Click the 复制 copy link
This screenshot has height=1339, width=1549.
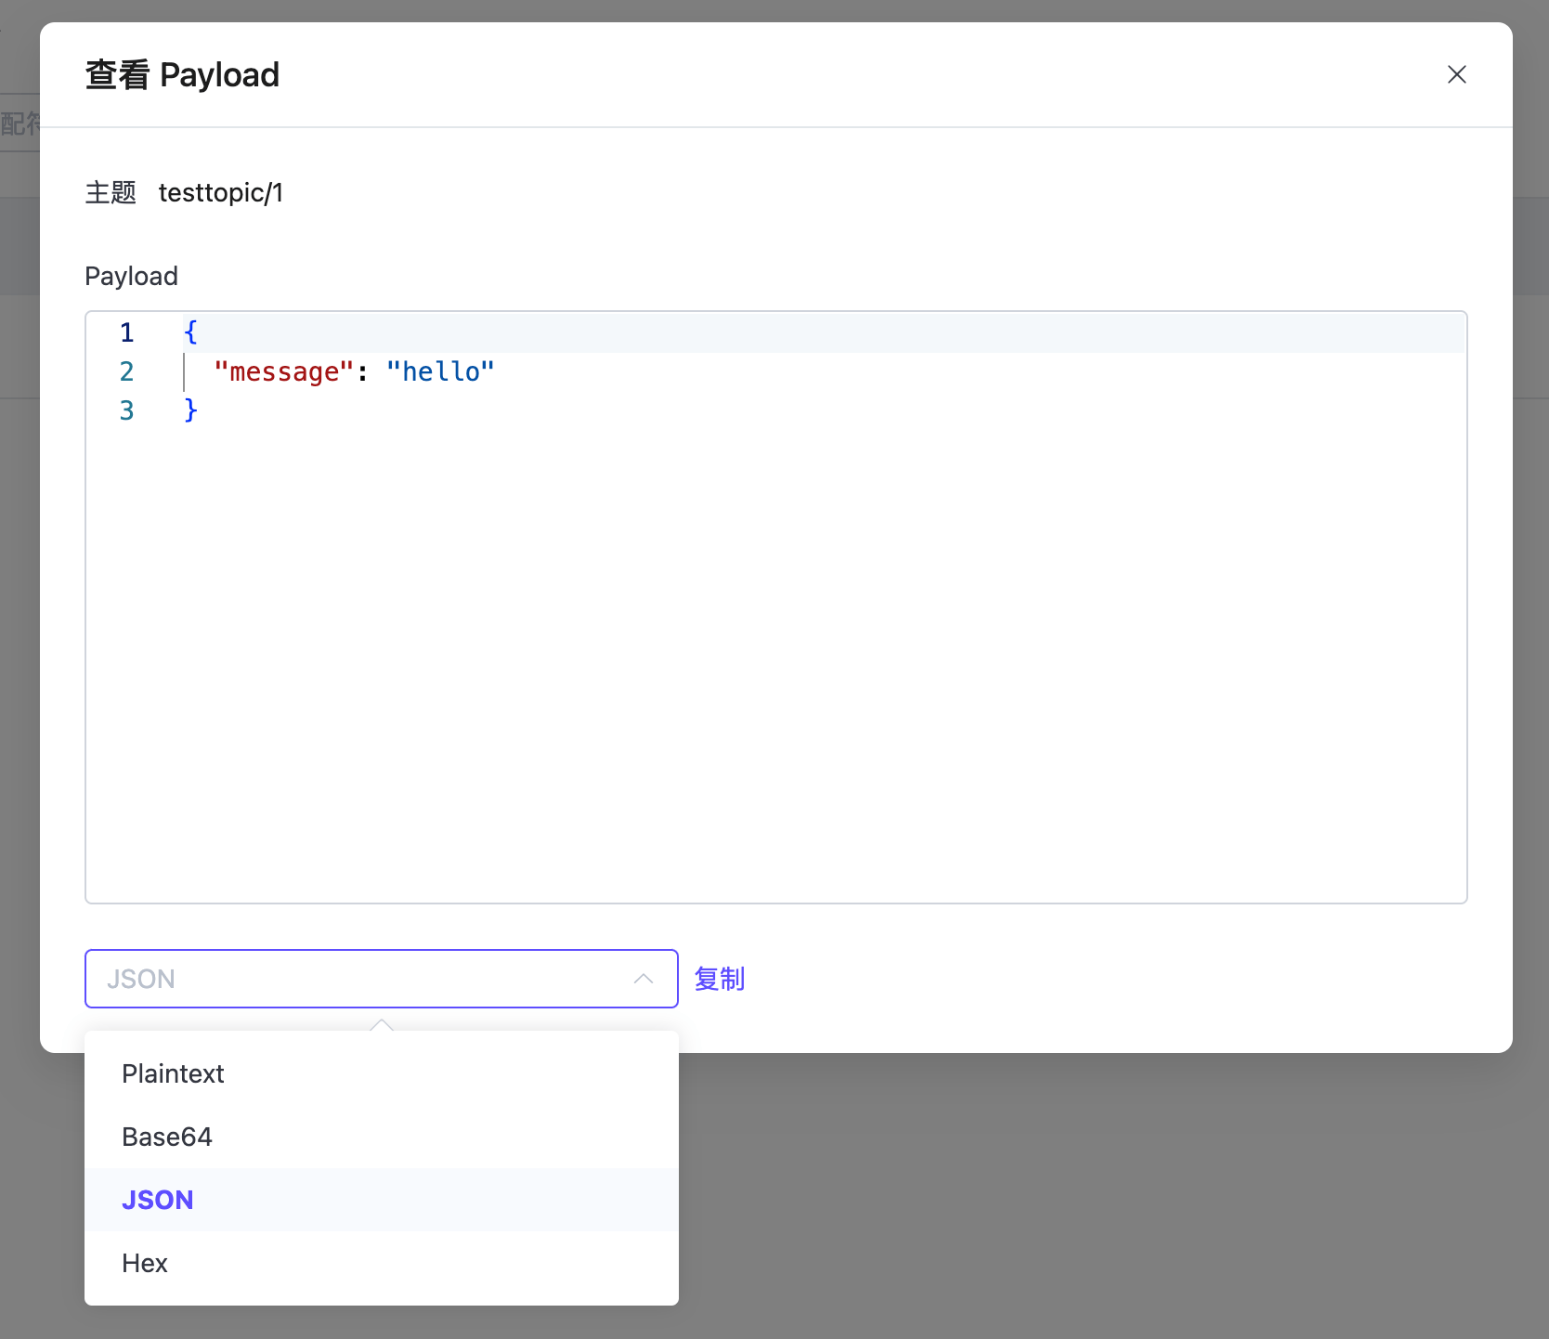pos(719,979)
